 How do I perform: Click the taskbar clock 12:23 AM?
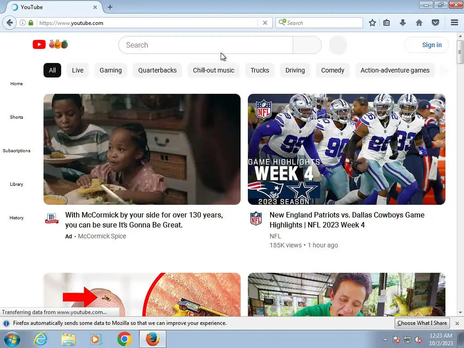[441, 336]
